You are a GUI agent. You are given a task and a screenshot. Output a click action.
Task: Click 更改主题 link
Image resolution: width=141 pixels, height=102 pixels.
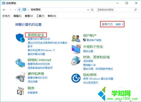pos(88,51)
